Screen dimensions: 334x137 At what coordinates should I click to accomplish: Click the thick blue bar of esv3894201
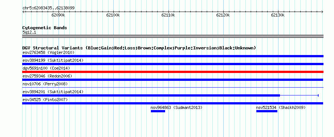(x=151, y=95)
